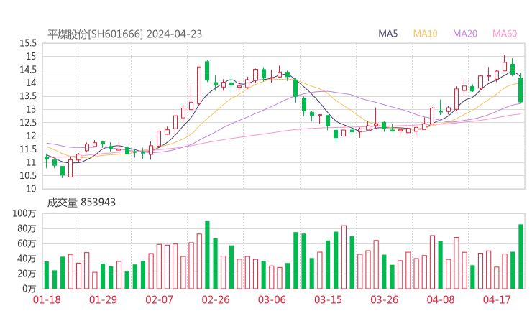Click the last green volume bar on the right

(x=520, y=256)
